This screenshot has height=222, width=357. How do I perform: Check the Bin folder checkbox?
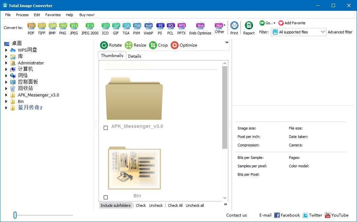click(106, 197)
